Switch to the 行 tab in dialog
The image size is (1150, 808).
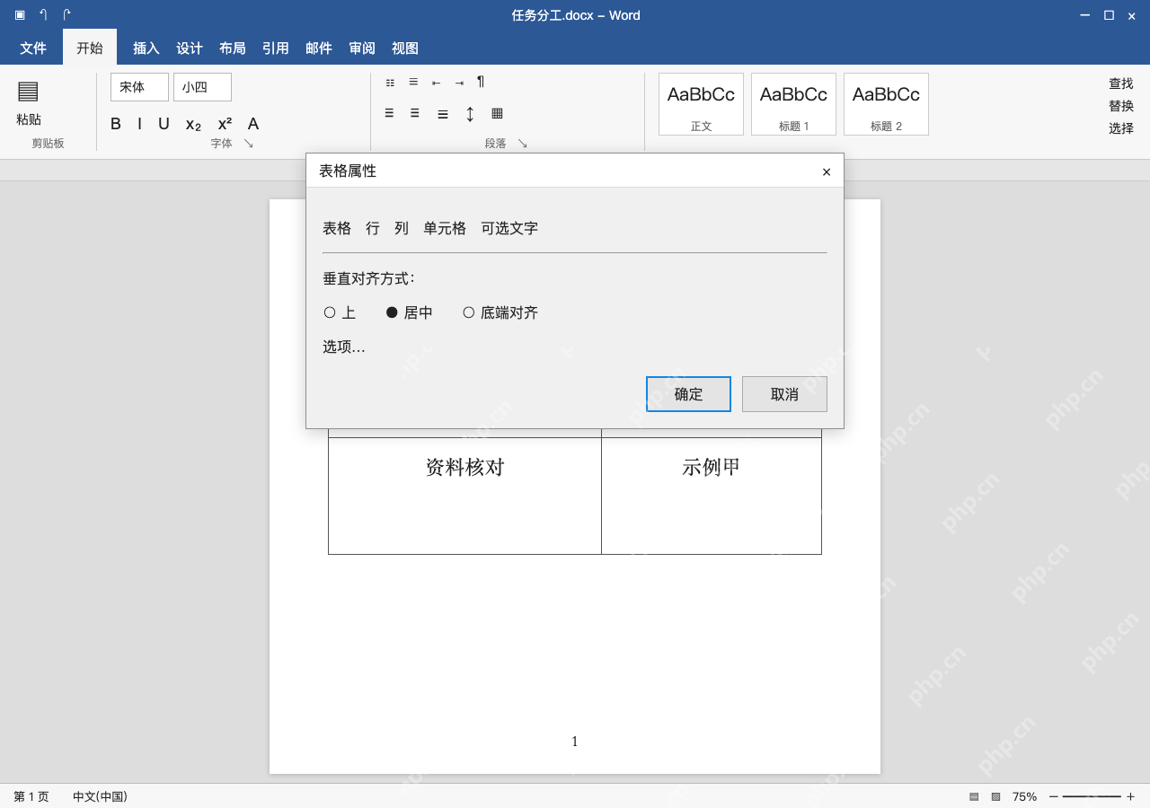point(373,228)
